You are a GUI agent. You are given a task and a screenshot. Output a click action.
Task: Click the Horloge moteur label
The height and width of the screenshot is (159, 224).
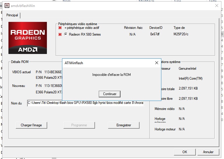[x=165, y=129]
